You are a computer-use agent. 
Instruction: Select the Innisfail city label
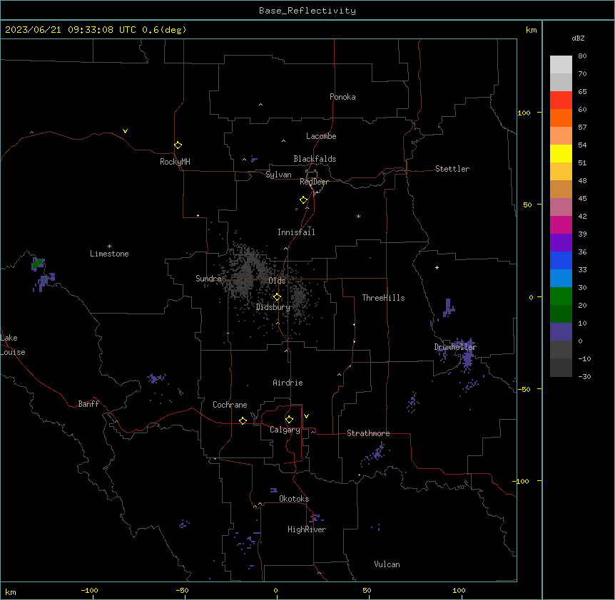tap(296, 232)
